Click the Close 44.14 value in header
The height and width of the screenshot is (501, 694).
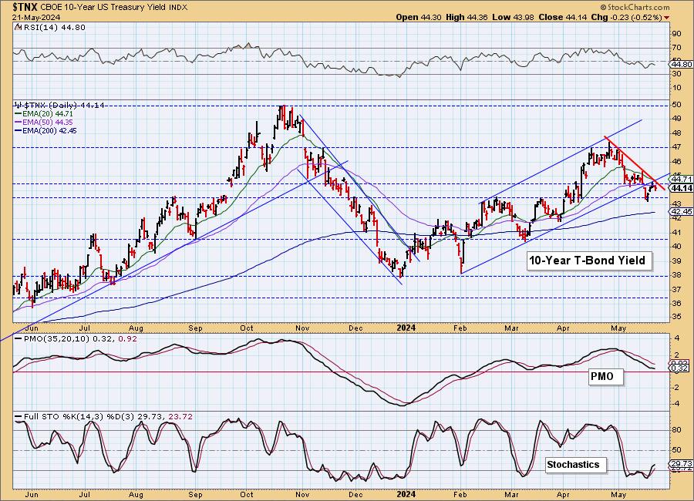563,17
